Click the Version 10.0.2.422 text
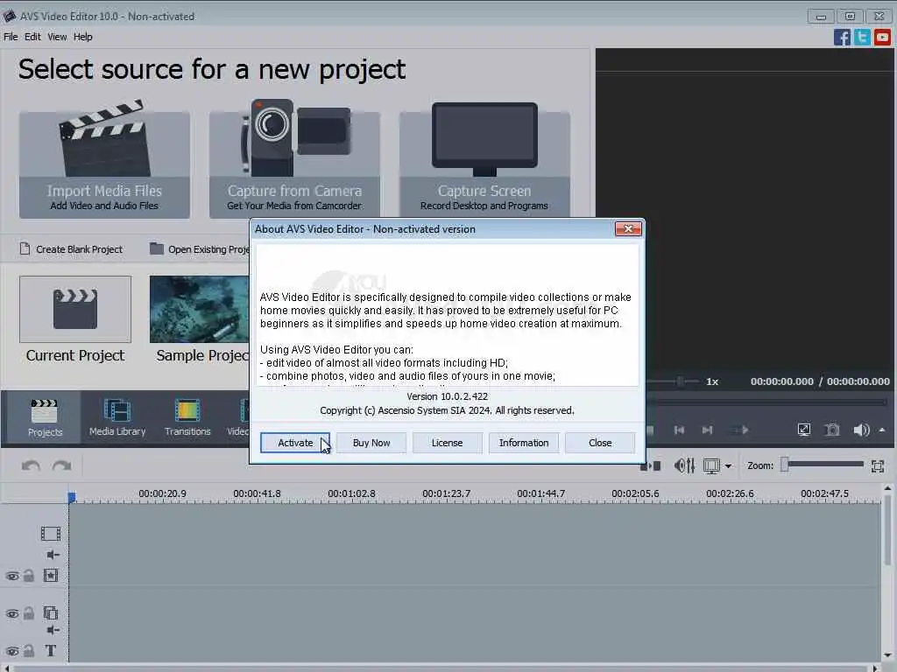897x672 pixels. 448,396
